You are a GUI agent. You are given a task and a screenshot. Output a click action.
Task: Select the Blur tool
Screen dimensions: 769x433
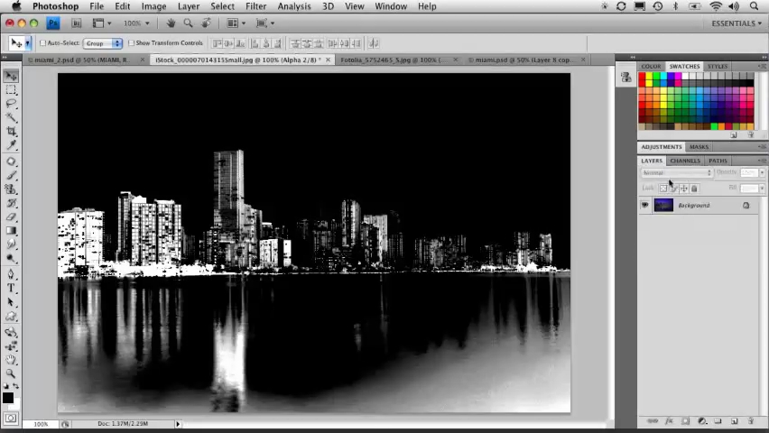[11, 244]
